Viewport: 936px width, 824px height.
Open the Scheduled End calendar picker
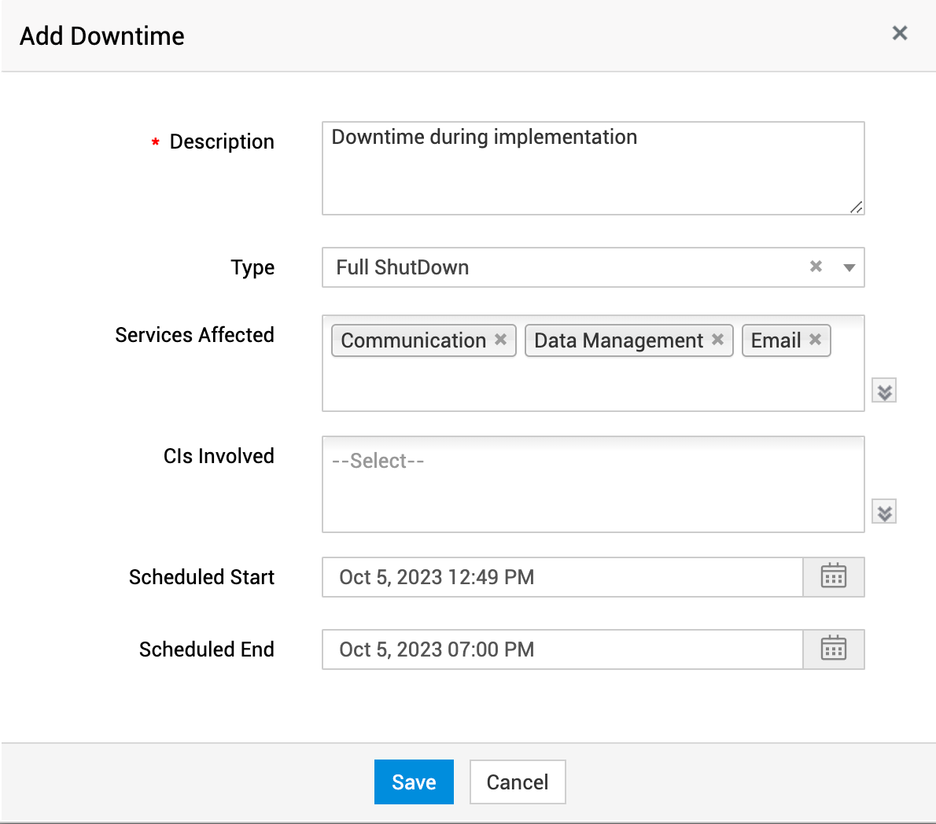click(833, 649)
